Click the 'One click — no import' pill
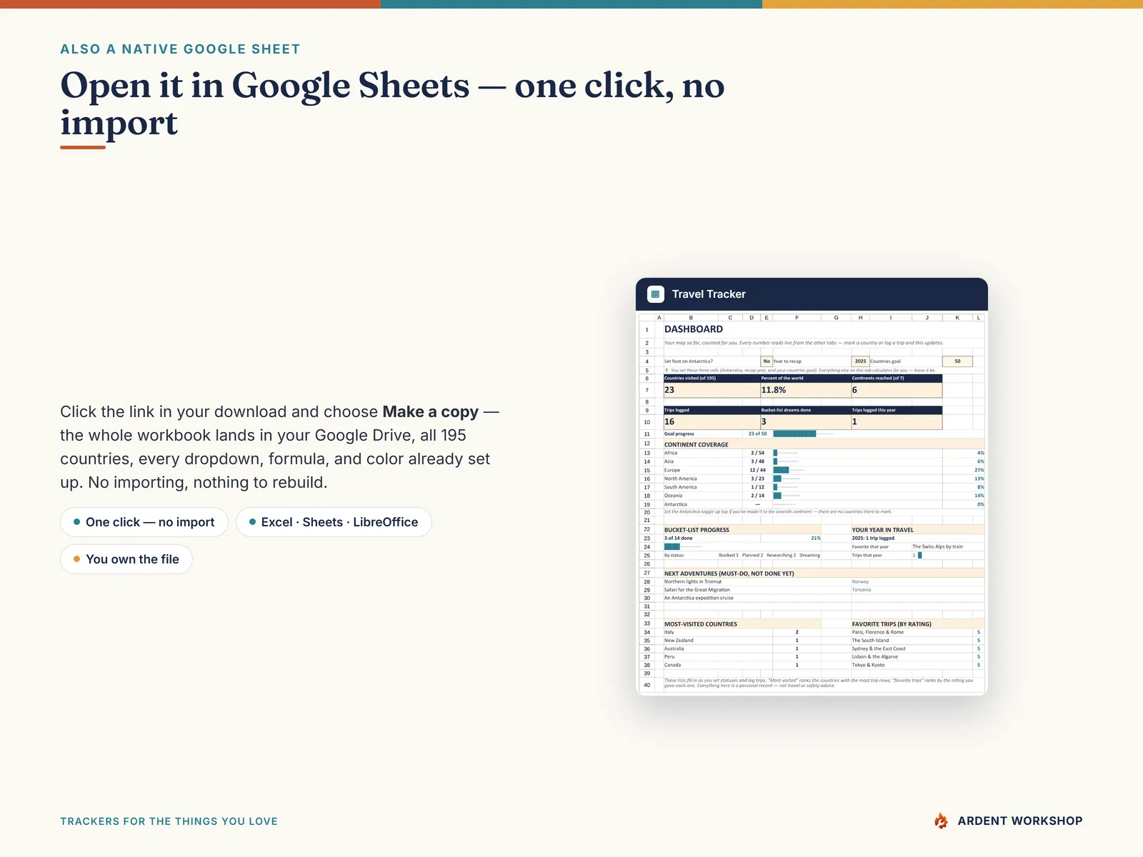The width and height of the screenshot is (1143, 857). tap(144, 522)
